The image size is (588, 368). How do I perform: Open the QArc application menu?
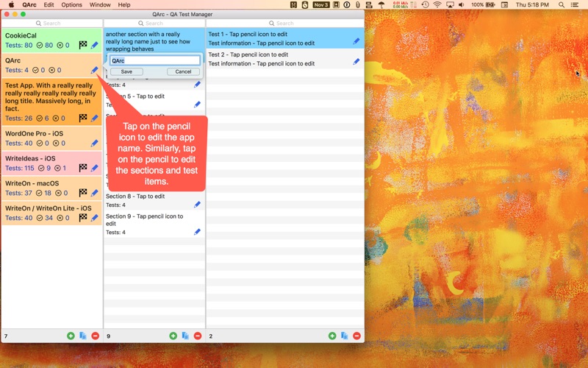click(29, 5)
